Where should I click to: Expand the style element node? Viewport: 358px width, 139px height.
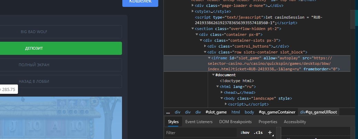click(x=193, y=11)
